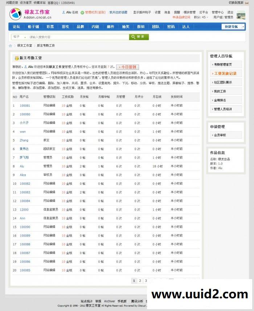The height and width of the screenshot is (311, 254).
Task: Click the 收藏本站 link
Action: click(x=40, y=3)
